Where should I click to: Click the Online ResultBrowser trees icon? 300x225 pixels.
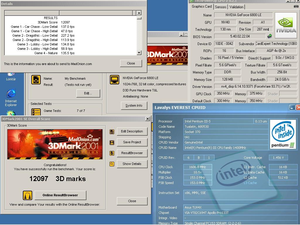coord(28,195)
